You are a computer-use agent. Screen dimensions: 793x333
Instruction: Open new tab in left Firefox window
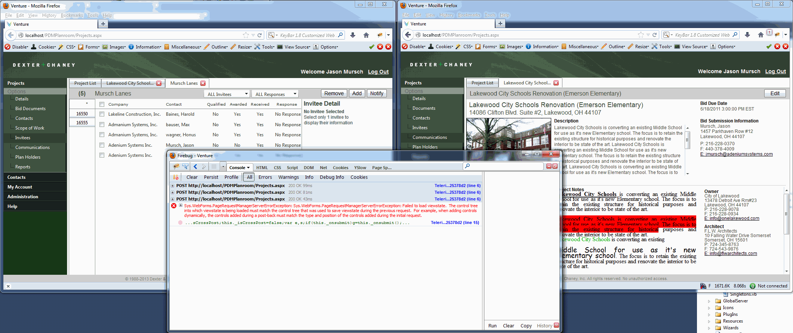pos(103,24)
